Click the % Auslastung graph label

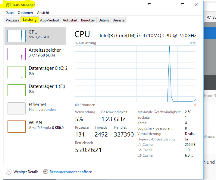click(x=86, y=43)
